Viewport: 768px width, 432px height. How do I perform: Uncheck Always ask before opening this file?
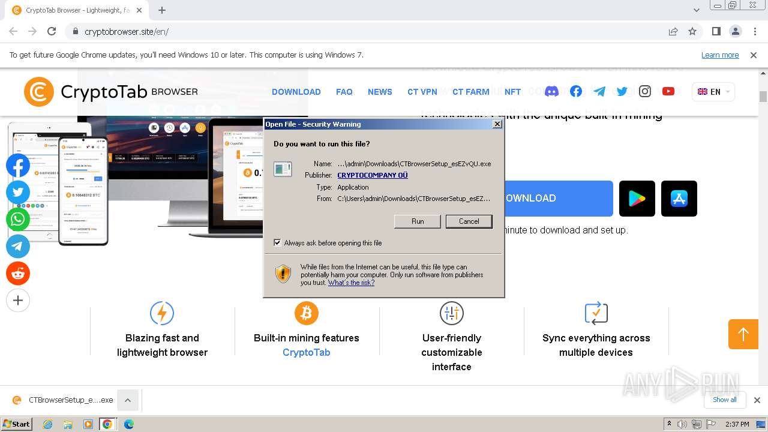[x=277, y=242]
